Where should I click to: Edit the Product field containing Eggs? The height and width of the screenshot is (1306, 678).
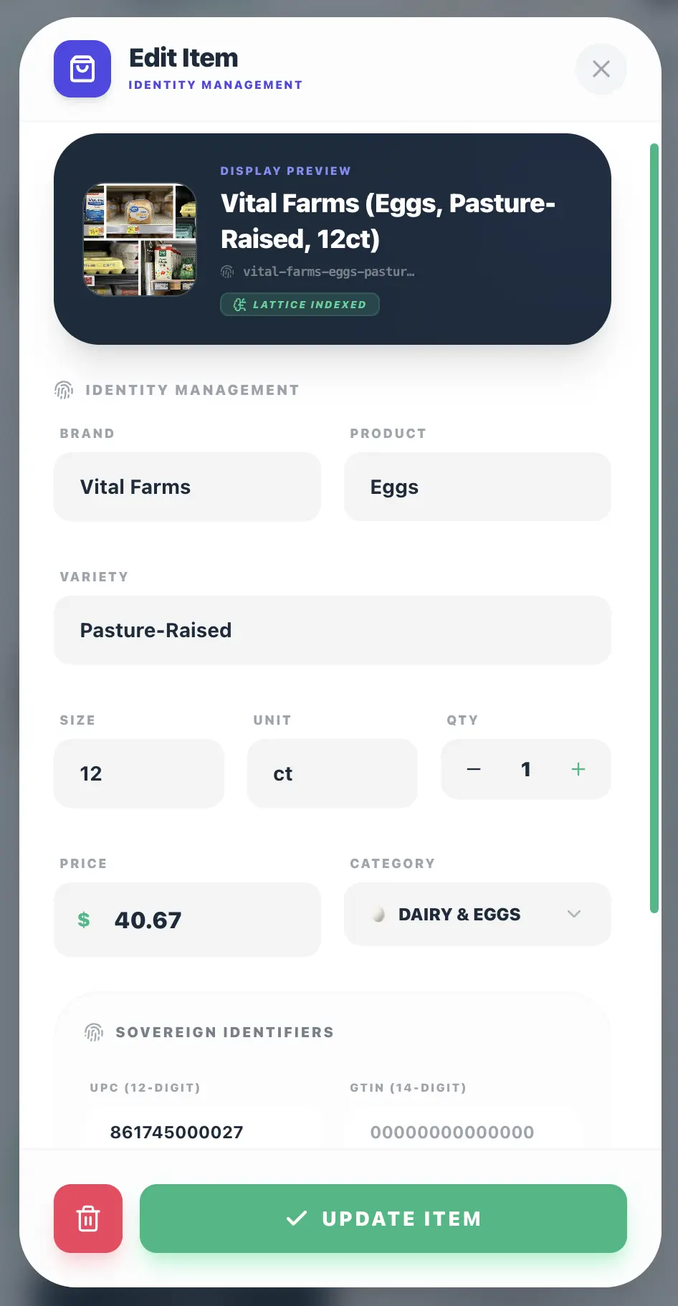point(477,487)
